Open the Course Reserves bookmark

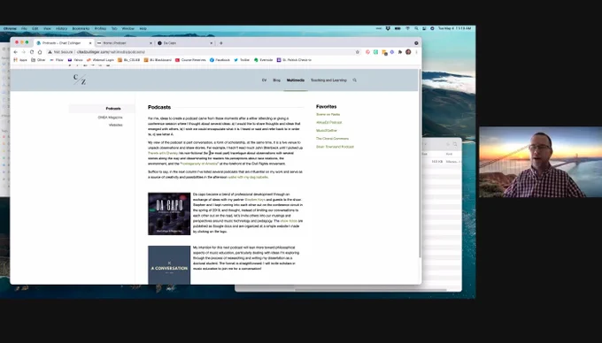click(x=190, y=60)
